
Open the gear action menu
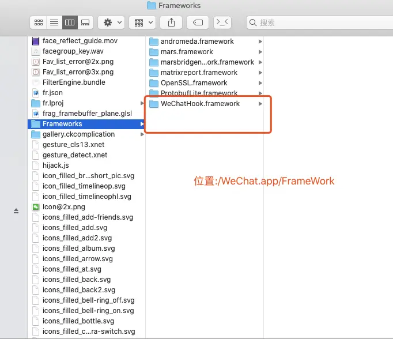(111, 22)
